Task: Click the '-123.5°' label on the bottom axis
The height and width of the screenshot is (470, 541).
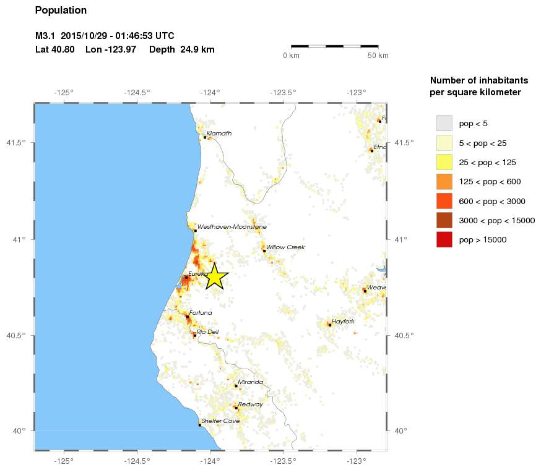Action: pyautogui.click(x=283, y=461)
